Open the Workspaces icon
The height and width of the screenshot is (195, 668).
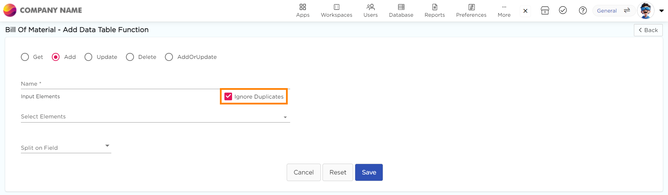pyautogui.click(x=336, y=7)
